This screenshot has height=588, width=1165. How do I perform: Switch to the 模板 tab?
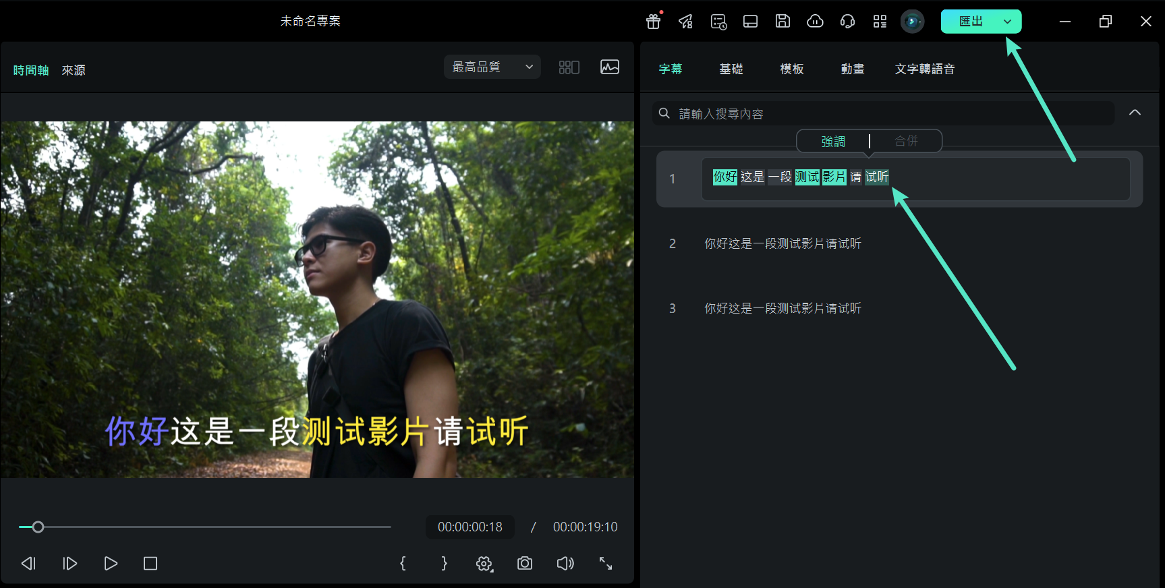pyautogui.click(x=792, y=69)
